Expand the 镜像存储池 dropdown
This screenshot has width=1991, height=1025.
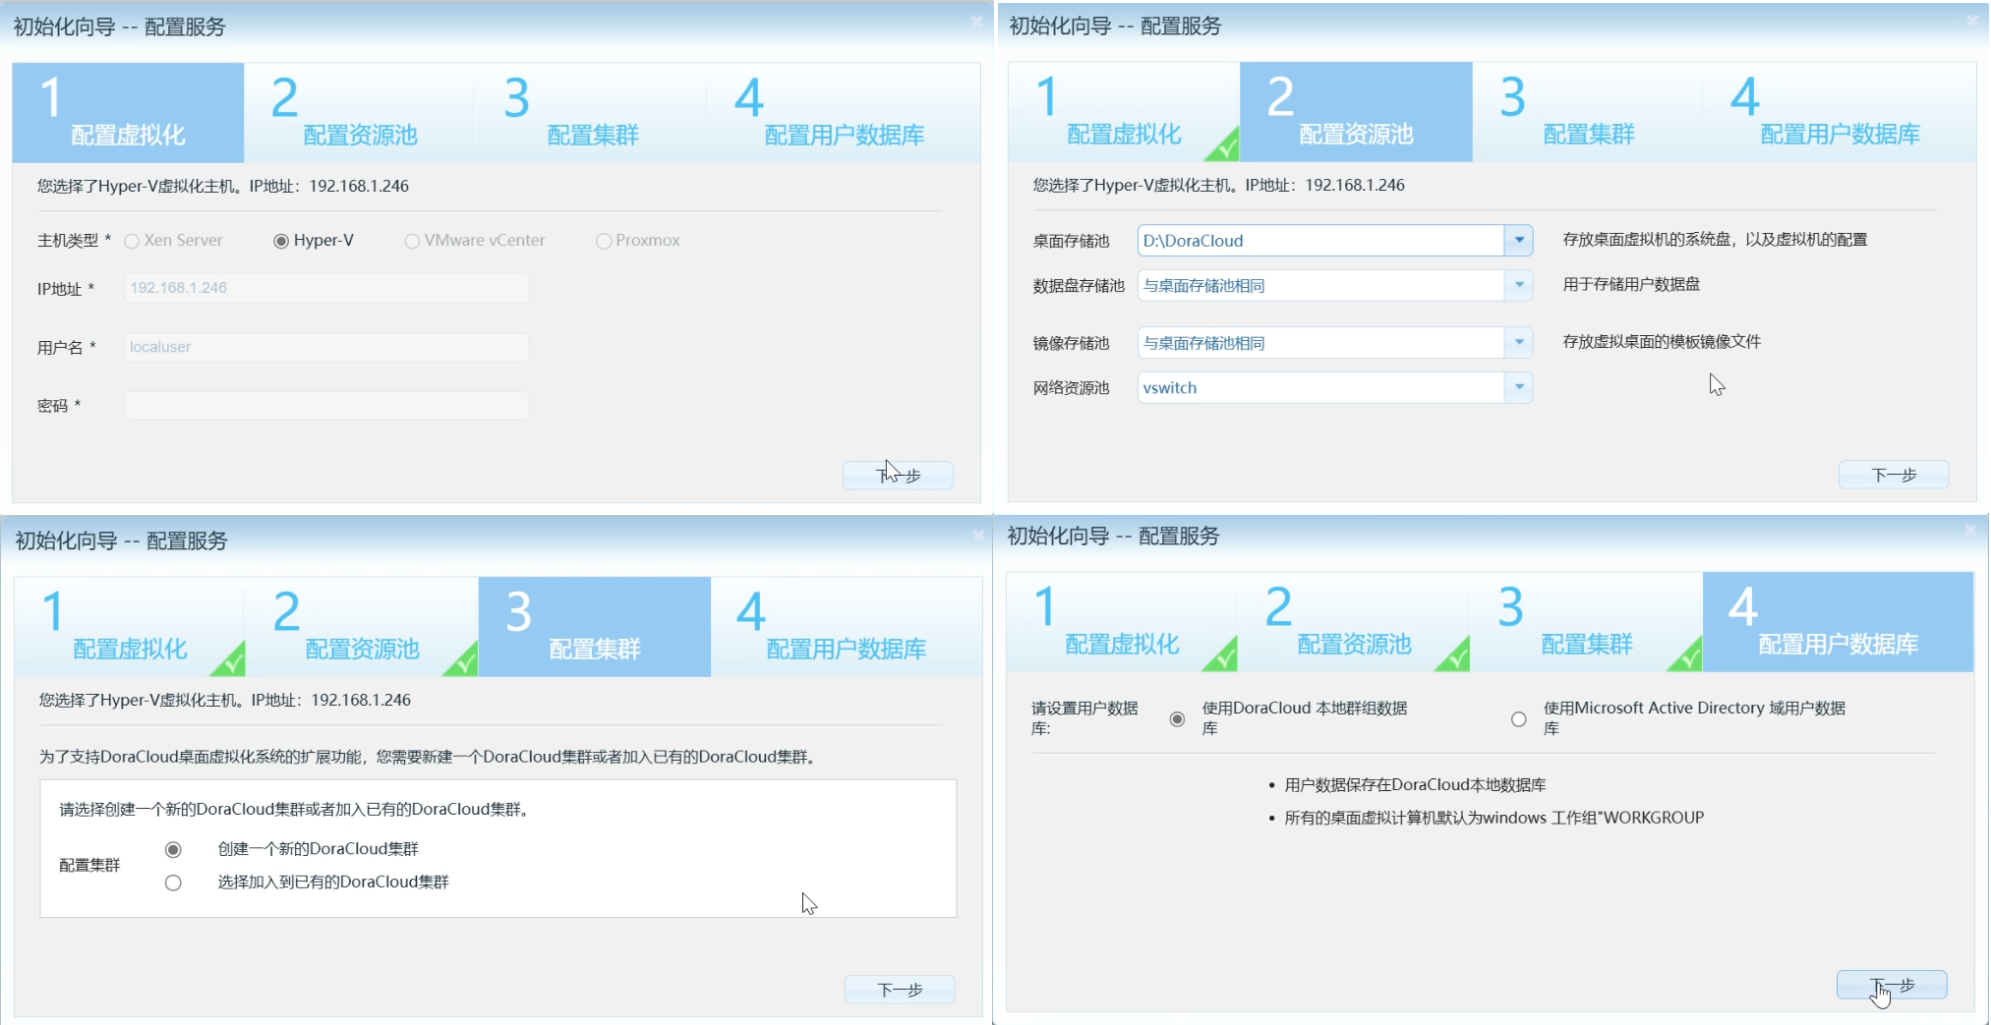pos(1518,343)
